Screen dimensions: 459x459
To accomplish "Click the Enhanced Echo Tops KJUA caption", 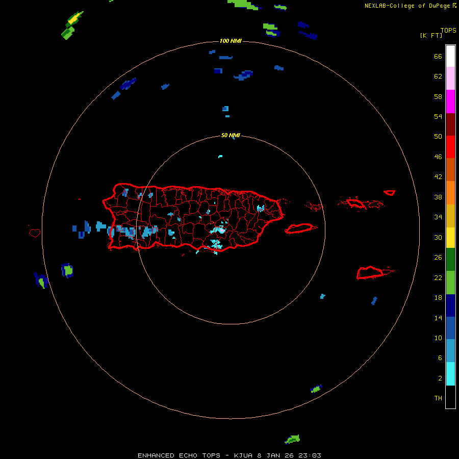I will tap(229, 455).
